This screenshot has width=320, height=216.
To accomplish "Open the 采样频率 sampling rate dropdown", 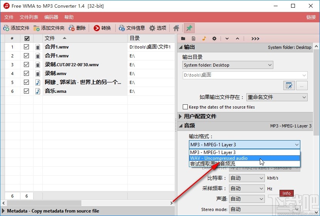I will [247, 189].
